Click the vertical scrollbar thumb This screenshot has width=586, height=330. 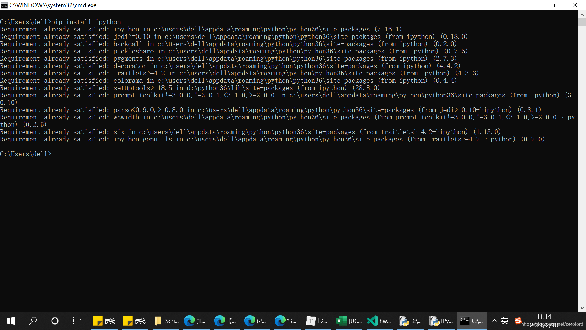[x=582, y=22]
